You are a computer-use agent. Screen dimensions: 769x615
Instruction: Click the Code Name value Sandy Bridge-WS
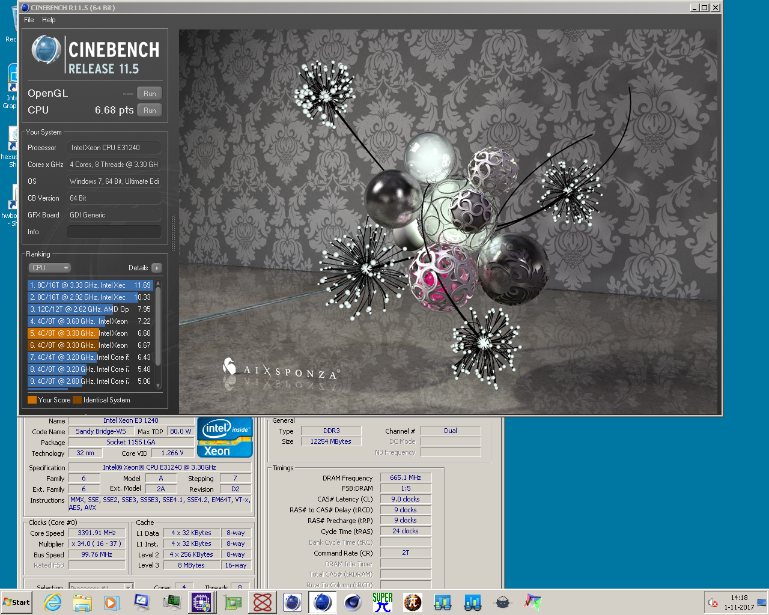point(101,432)
